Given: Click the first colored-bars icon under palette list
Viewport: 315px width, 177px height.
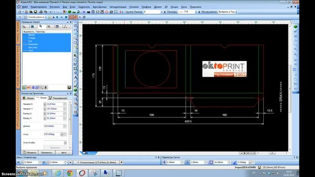Looking at the screenshot, I should tap(24, 88).
